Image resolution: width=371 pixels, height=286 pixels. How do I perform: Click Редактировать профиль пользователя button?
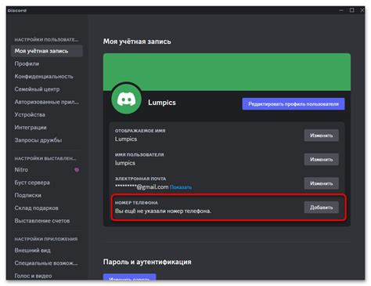point(294,104)
